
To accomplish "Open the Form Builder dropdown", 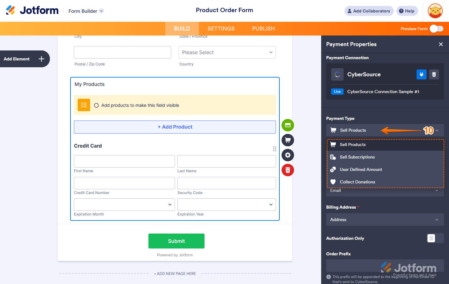I will pyautogui.click(x=86, y=11).
